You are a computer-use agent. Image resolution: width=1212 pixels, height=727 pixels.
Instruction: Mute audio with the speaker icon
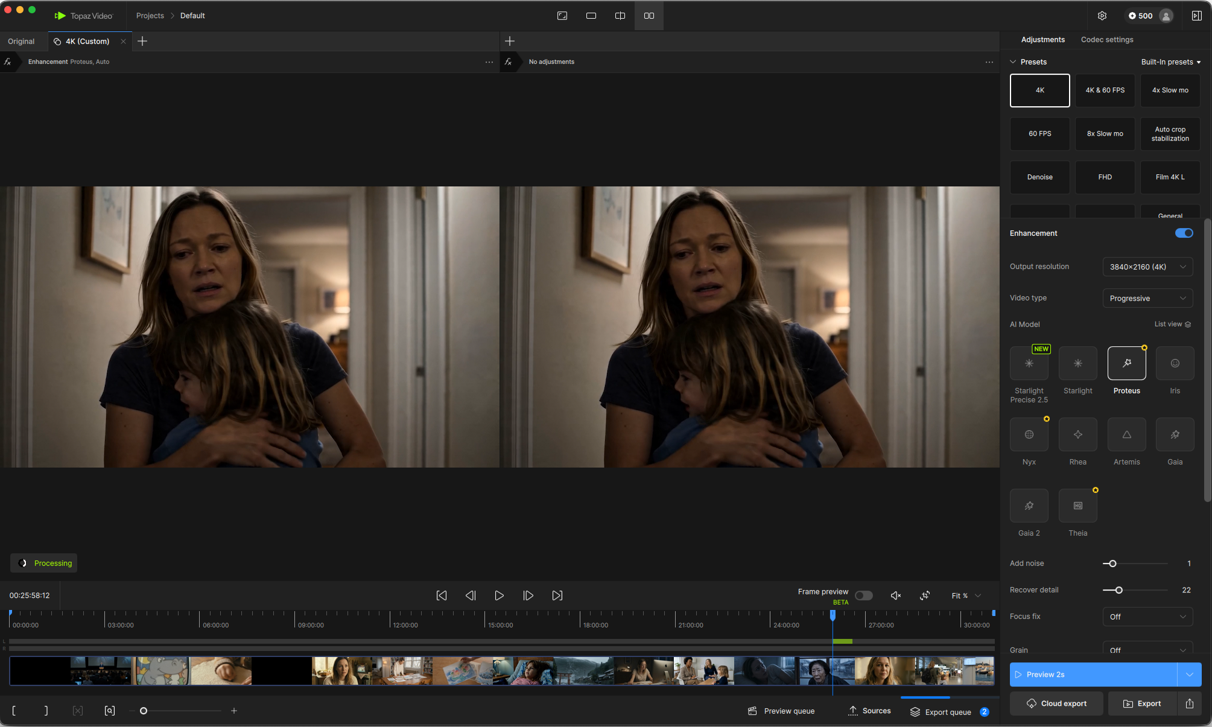tap(896, 595)
